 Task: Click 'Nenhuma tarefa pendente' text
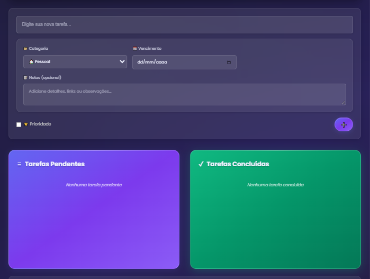94,185
